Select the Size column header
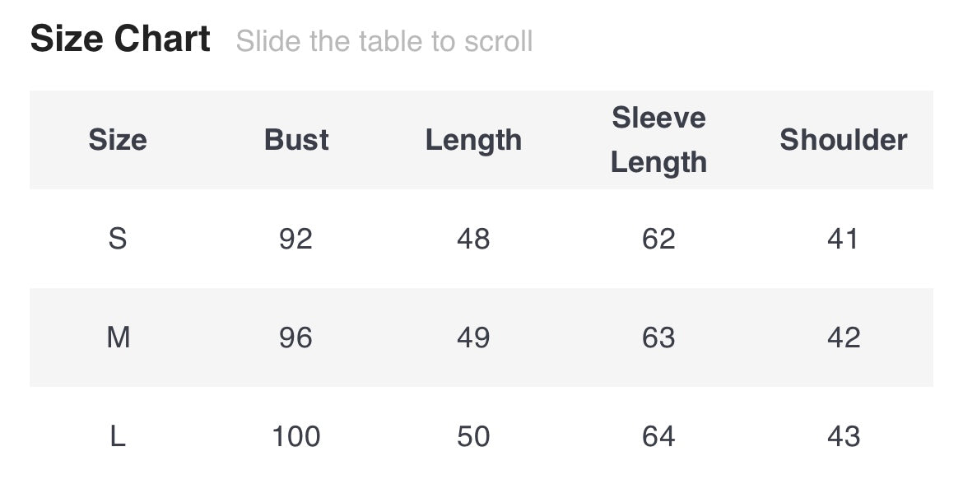 tap(118, 140)
